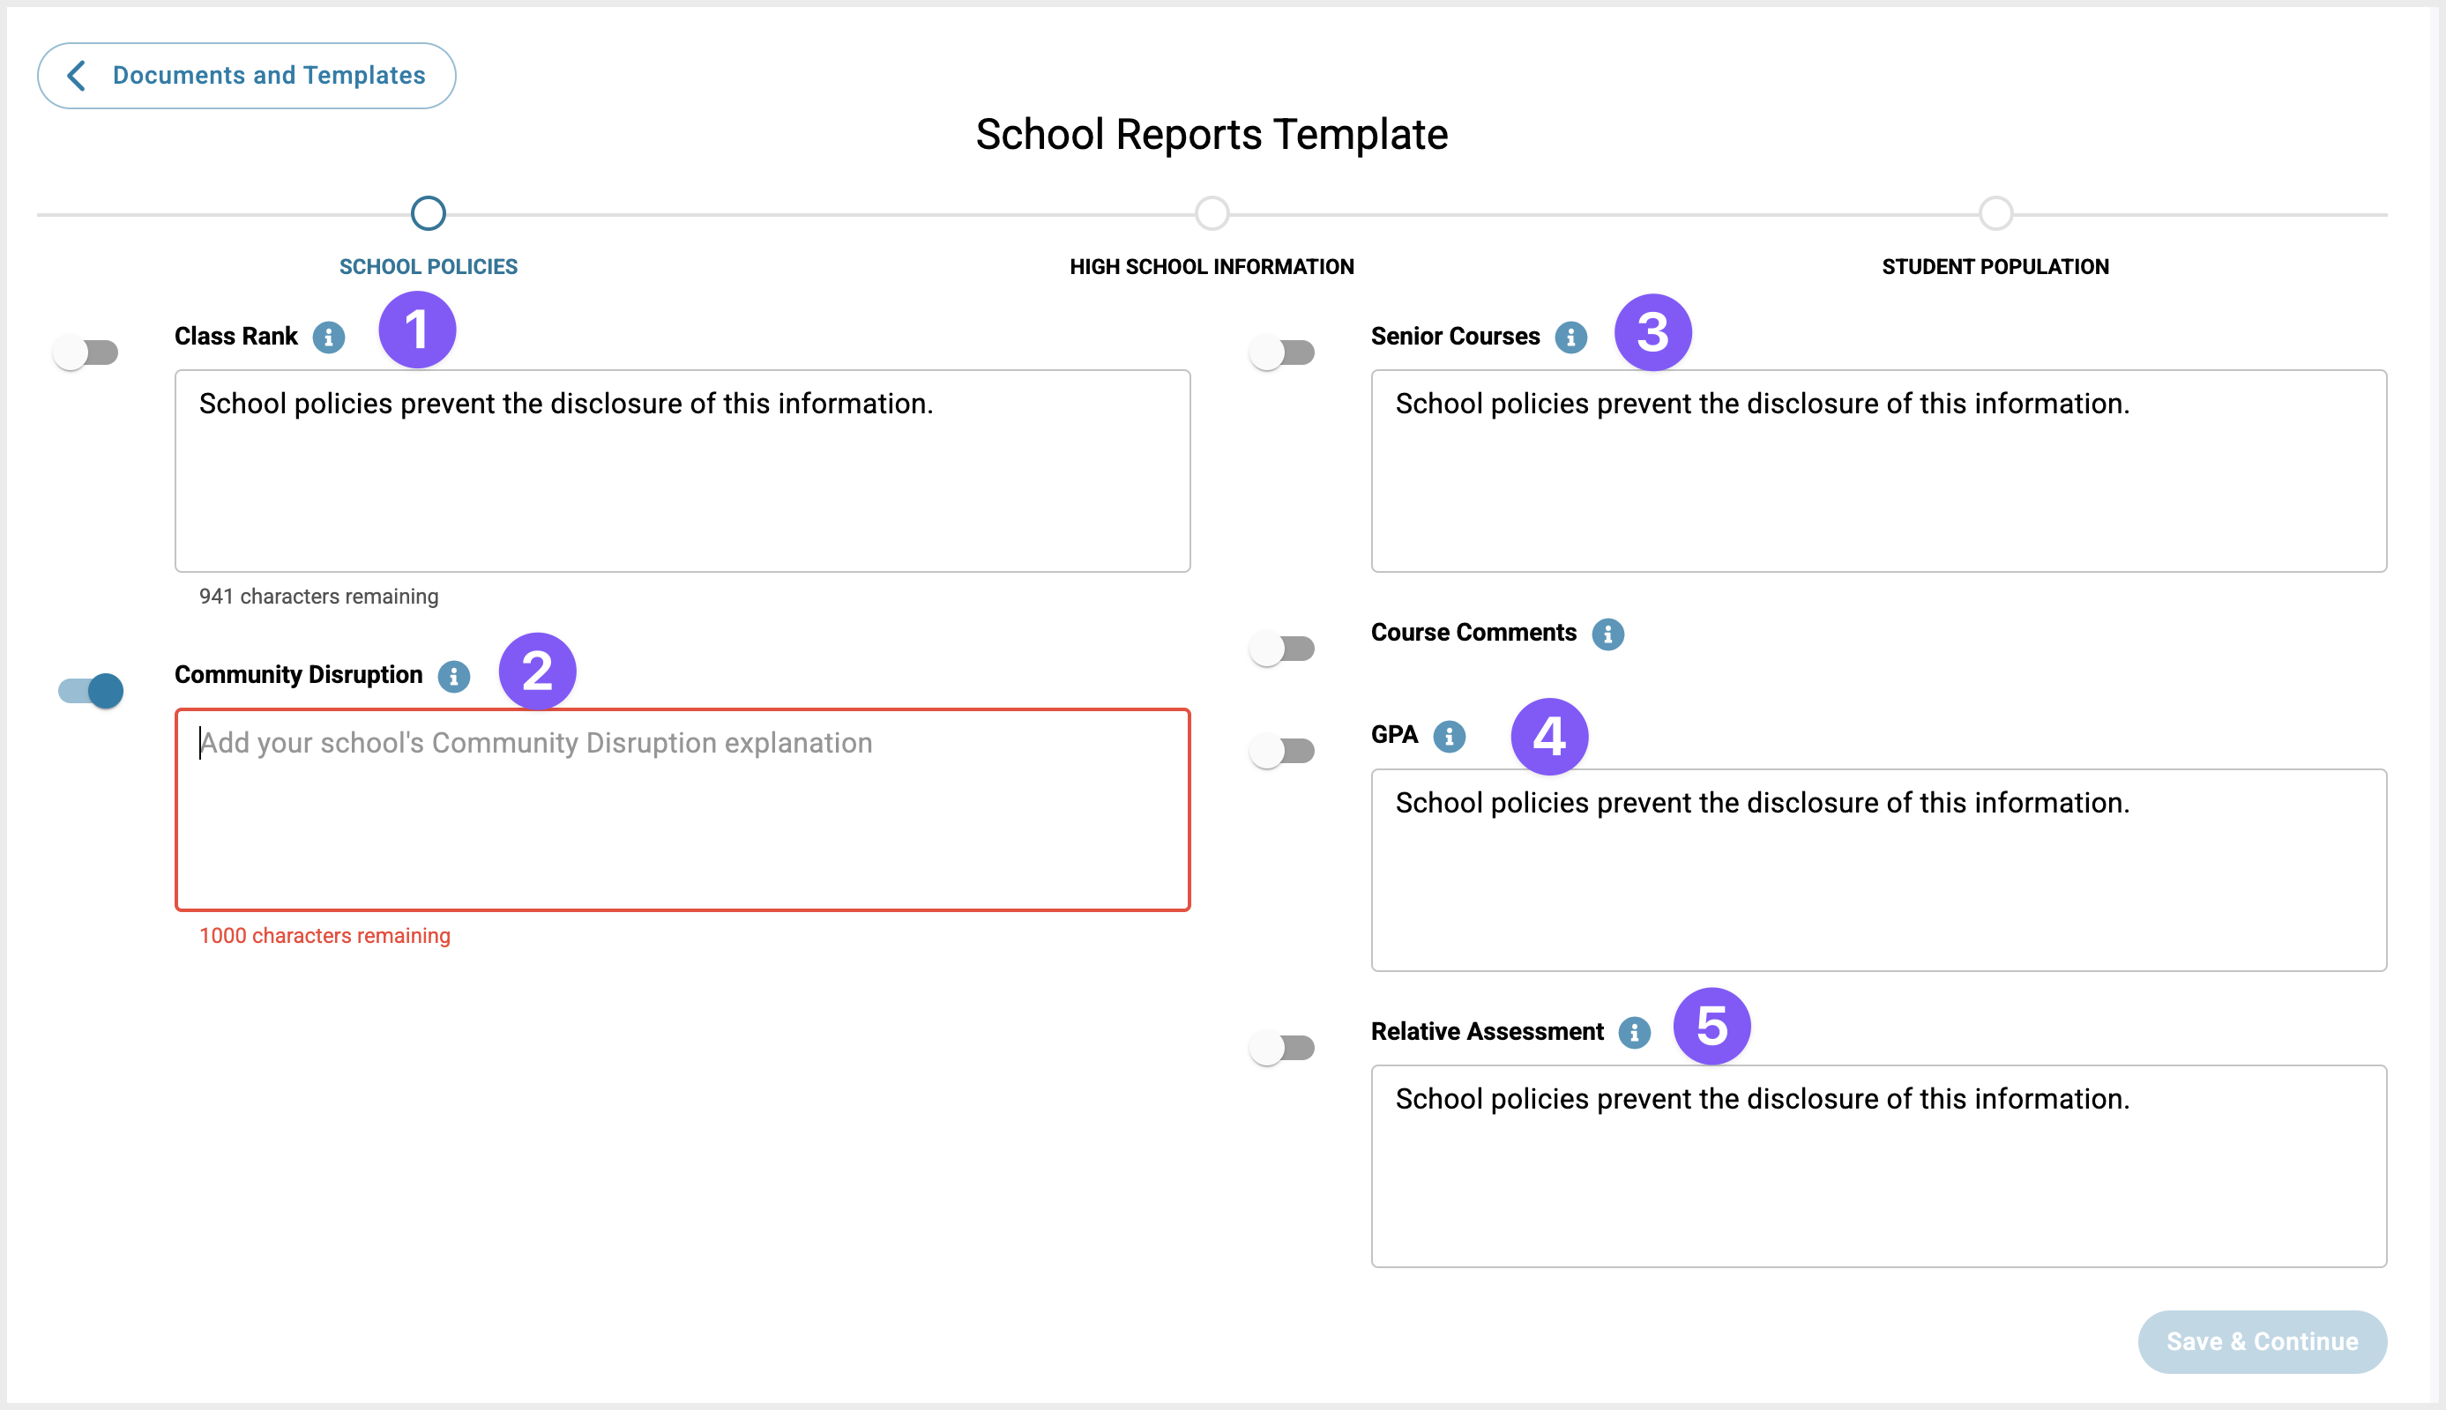Viewport: 2446px width, 1410px height.
Task: Open Community Disruption info icon
Action: point(453,676)
